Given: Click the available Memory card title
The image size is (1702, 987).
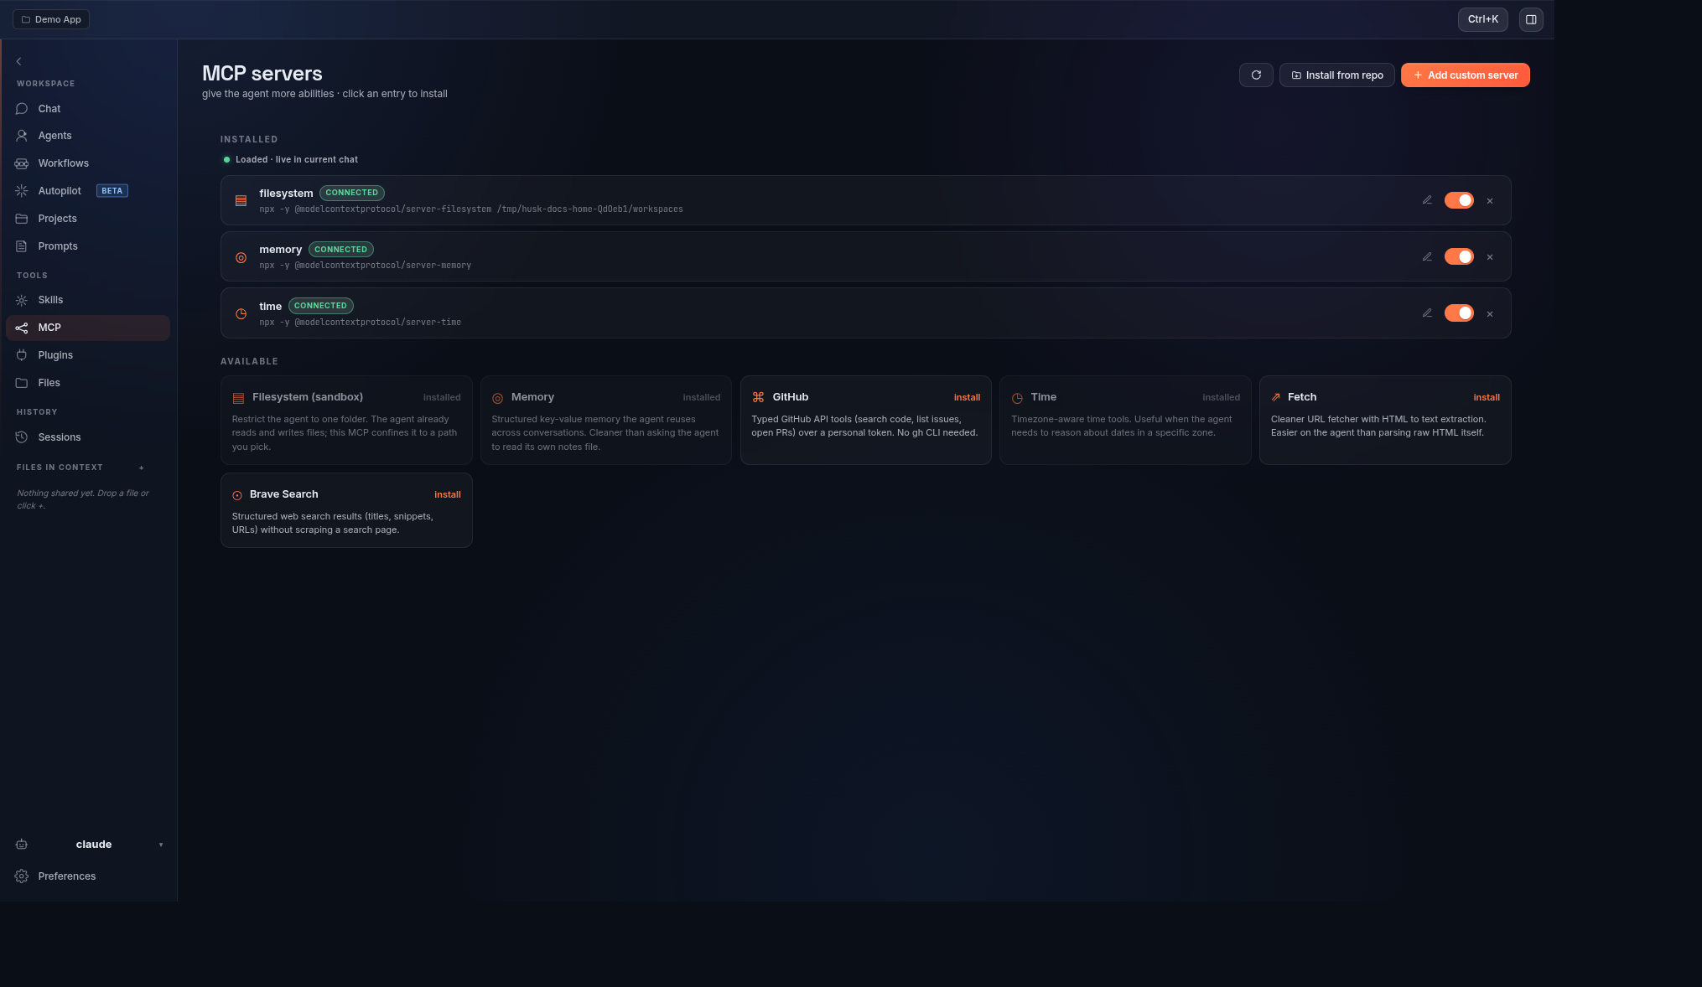Looking at the screenshot, I should click(532, 397).
